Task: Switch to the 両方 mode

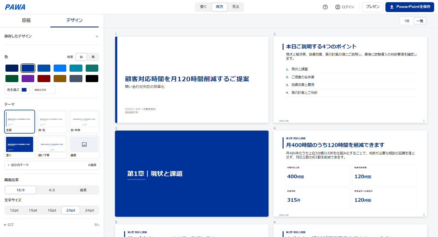Action: pos(220,7)
